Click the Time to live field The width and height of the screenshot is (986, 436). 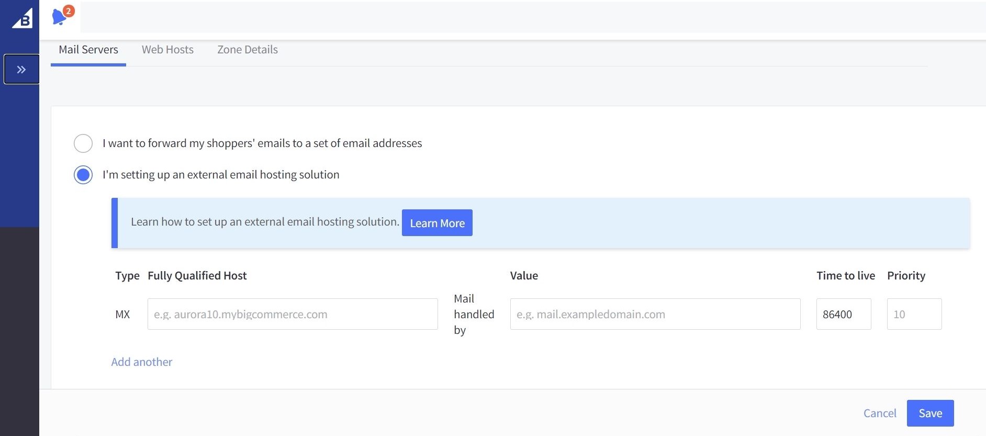(x=843, y=314)
